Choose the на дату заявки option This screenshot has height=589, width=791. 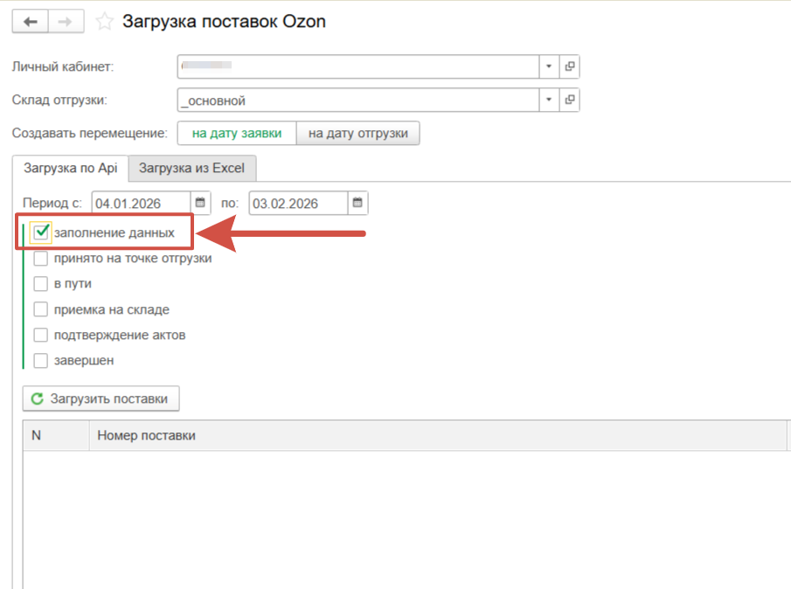pyautogui.click(x=237, y=133)
